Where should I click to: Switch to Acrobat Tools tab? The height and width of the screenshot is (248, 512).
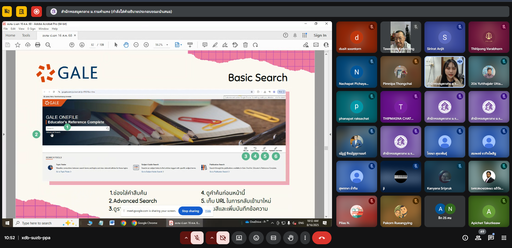coord(26,35)
